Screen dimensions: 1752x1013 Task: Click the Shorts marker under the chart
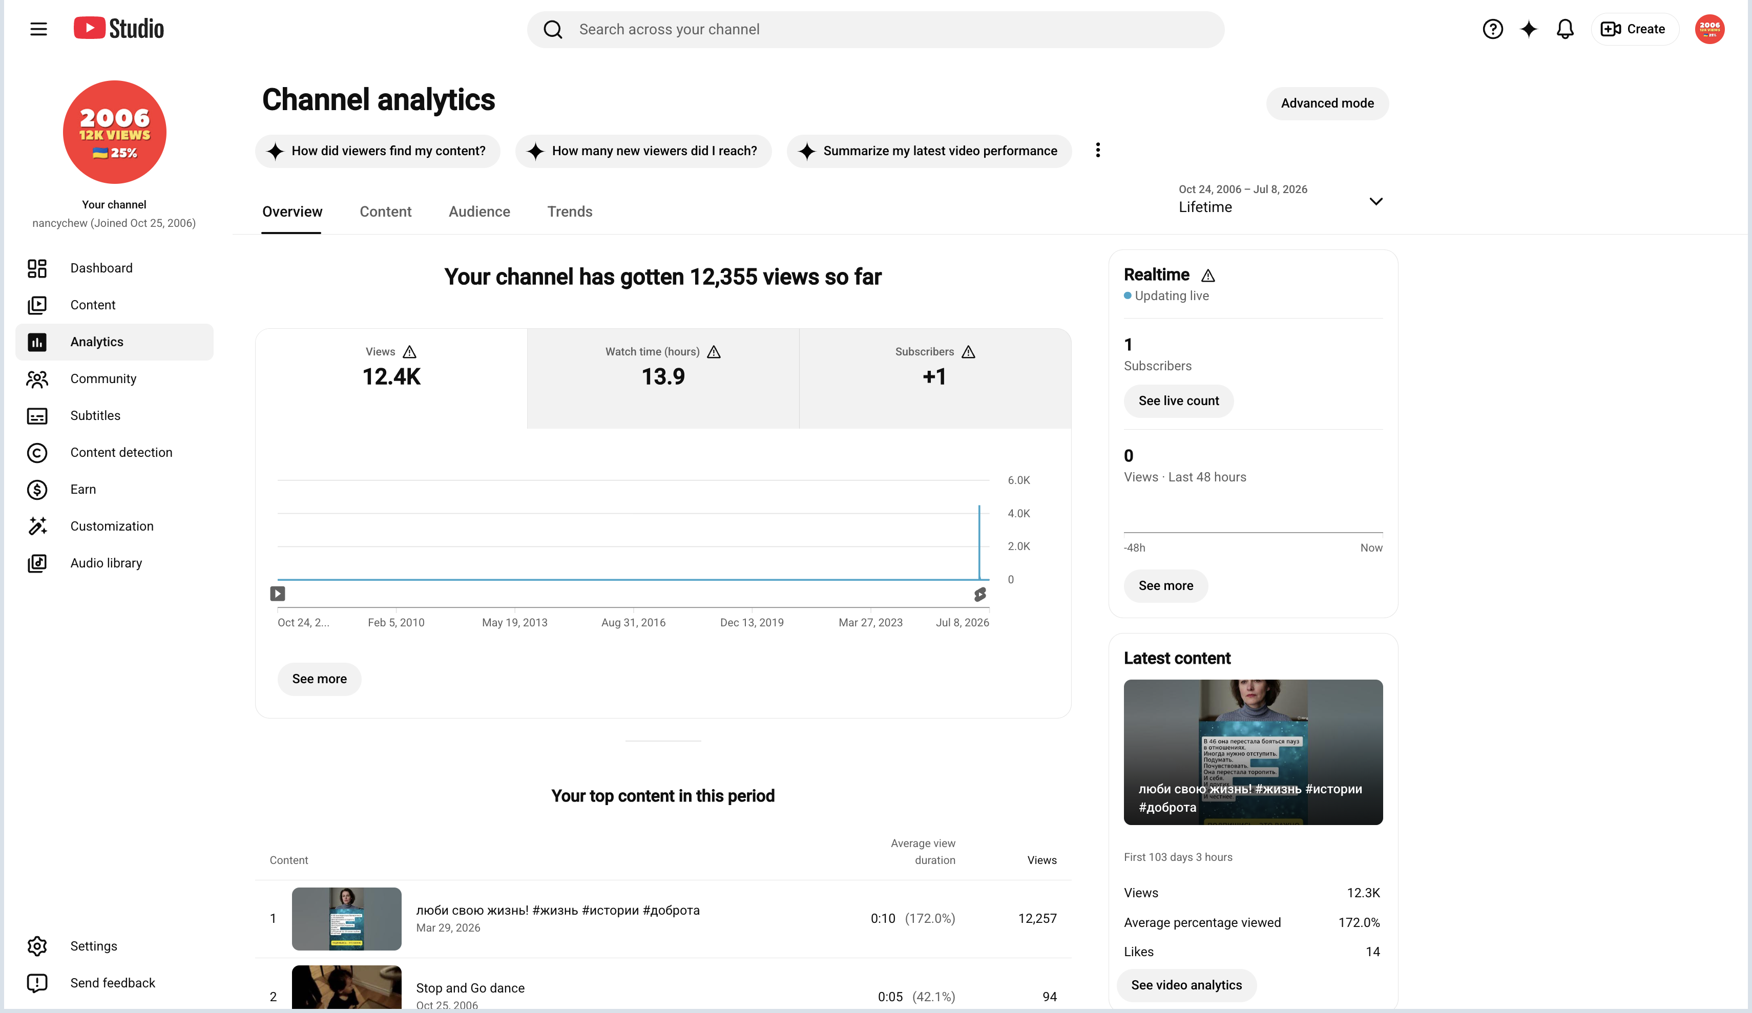tap(979, 595)
